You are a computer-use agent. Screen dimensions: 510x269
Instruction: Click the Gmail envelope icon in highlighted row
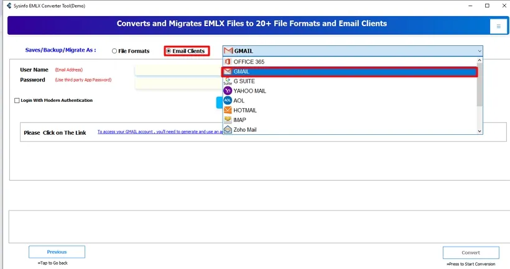[x=228, y=71]
